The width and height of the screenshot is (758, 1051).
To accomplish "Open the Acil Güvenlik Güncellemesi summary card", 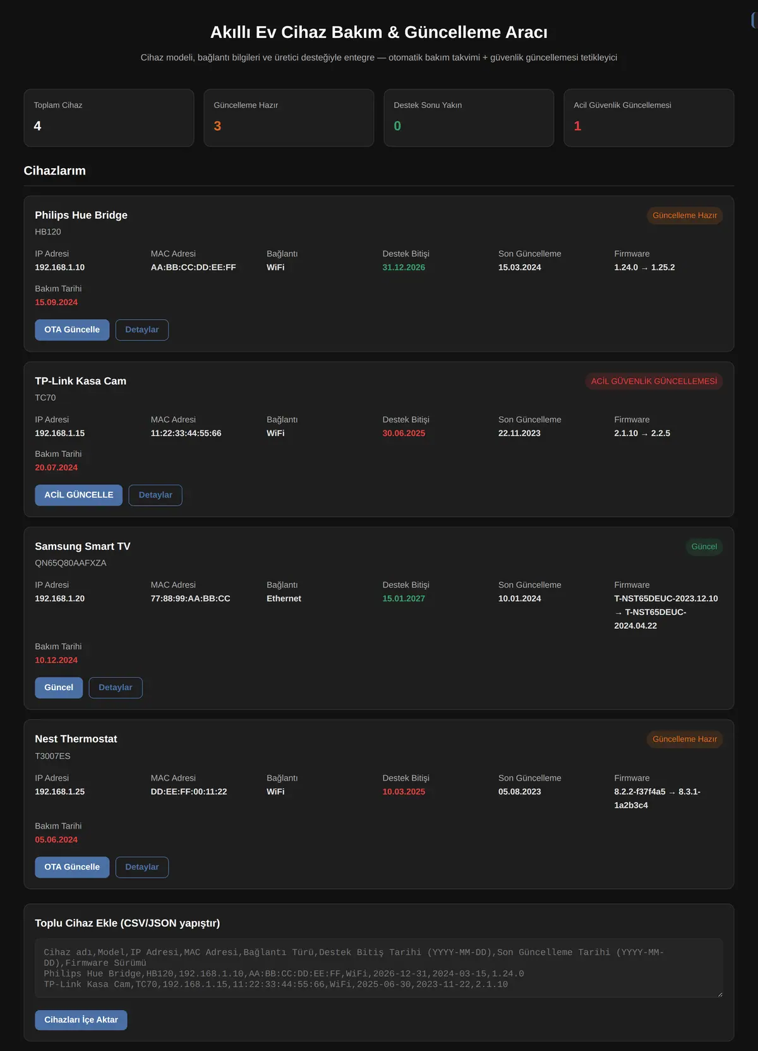I will 649,118.
